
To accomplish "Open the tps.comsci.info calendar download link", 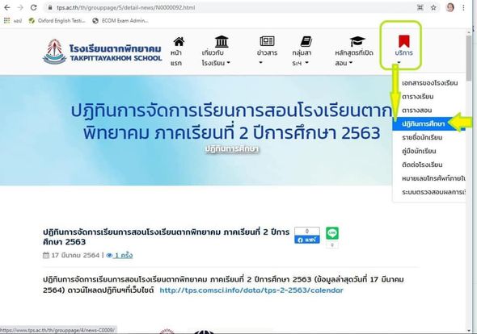I will click(251, 290).
